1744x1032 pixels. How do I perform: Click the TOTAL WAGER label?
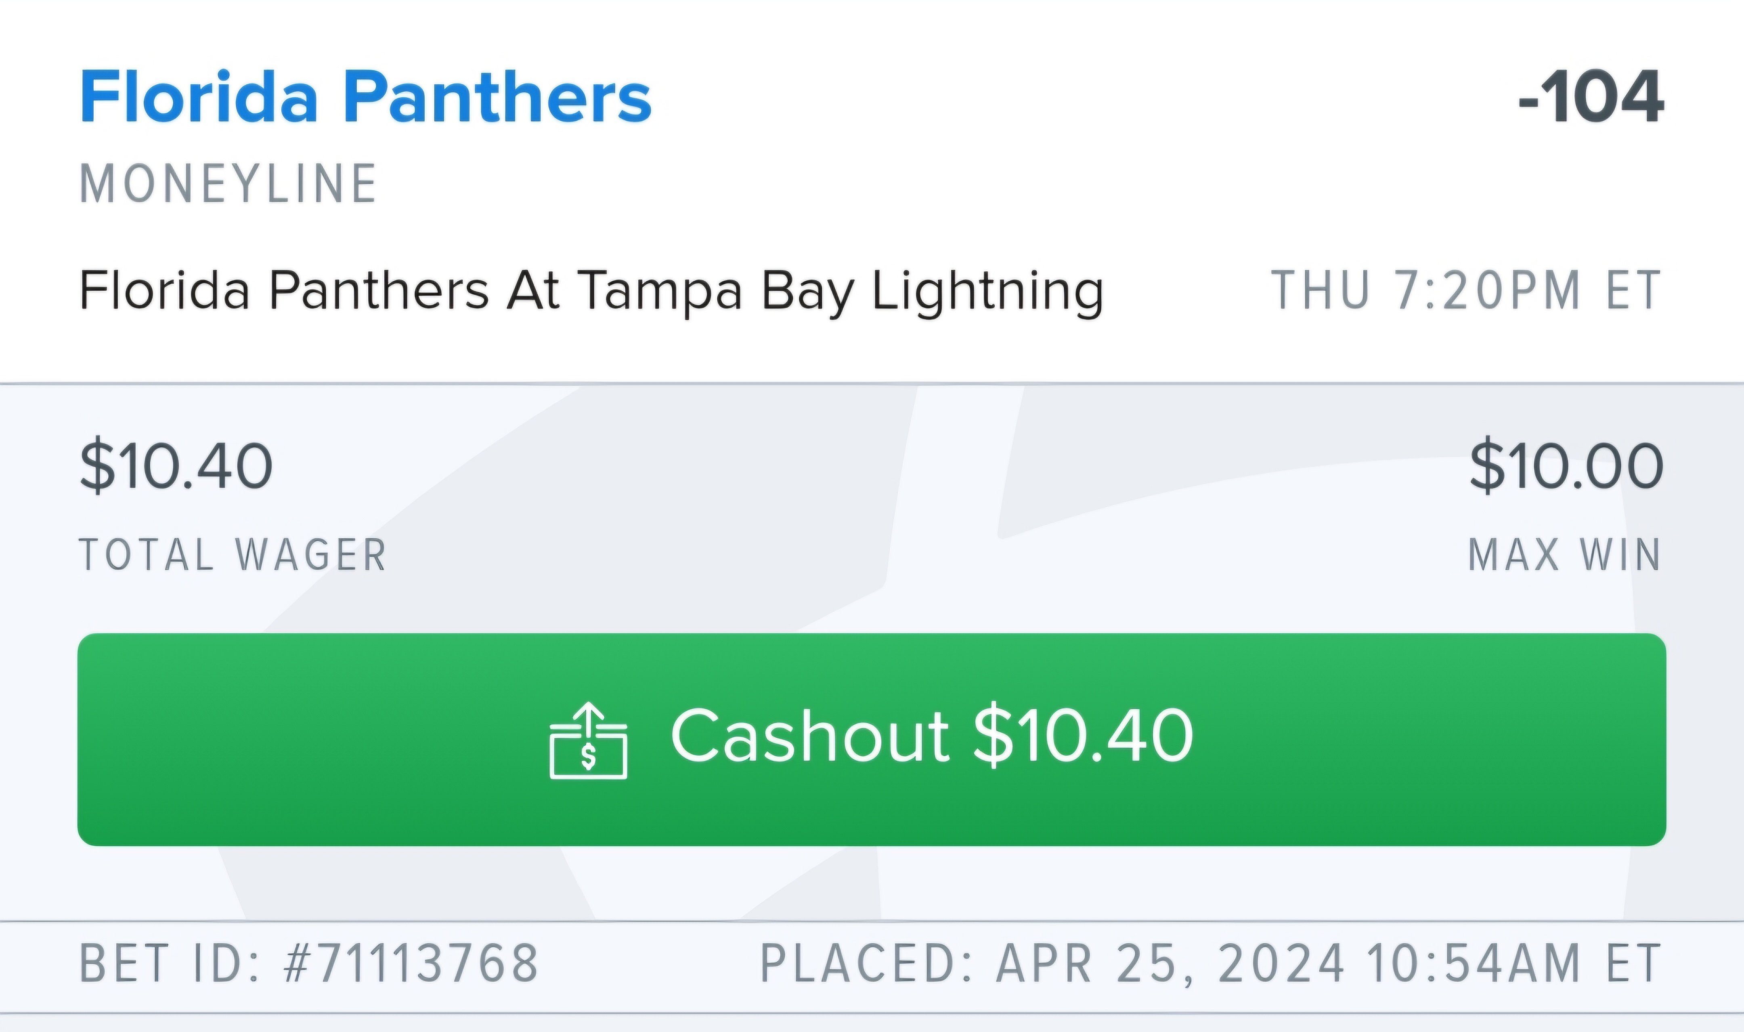tap(233, 555)
